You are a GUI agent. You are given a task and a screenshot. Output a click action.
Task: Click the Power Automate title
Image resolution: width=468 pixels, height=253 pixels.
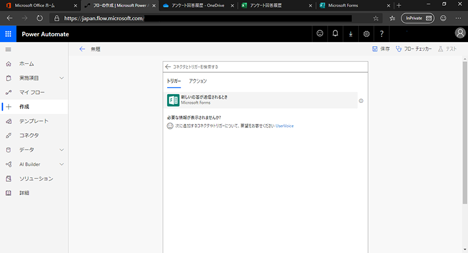point(46,34)
